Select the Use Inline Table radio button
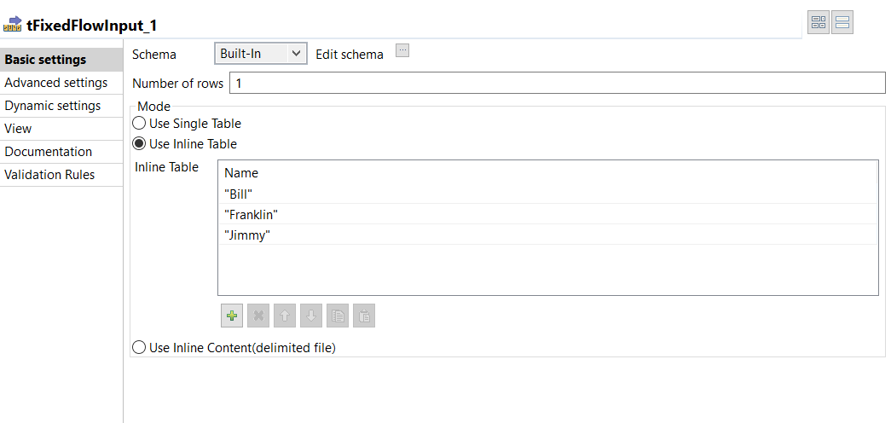This screenshot has height=423, width=891. click(139, 144)
